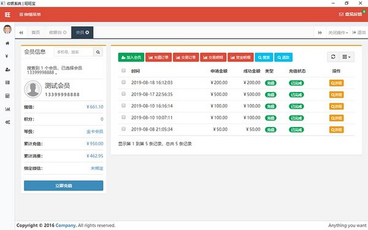Click the green 加入会员 button
Viewport: 368px width, 230px height.
coord(131,57)
